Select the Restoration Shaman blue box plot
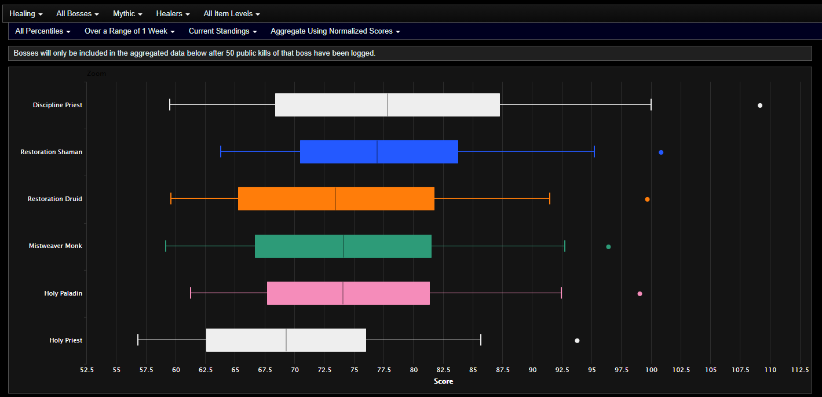This screenshot has height=397, width=822. (x=379, y=152)
